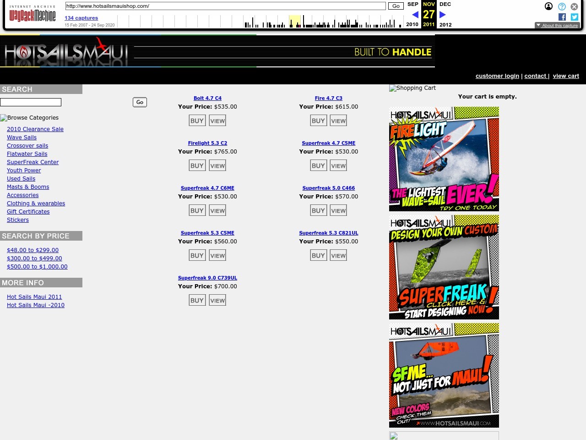Go to previous capture with left arrow

(x=415, y=15)
